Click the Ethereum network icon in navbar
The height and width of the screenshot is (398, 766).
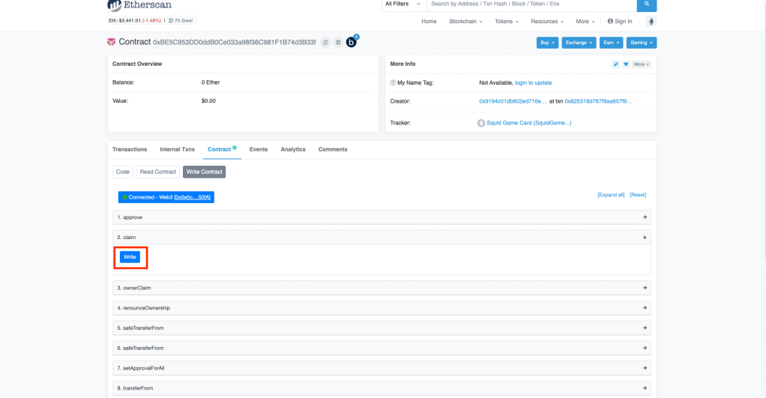651,22
